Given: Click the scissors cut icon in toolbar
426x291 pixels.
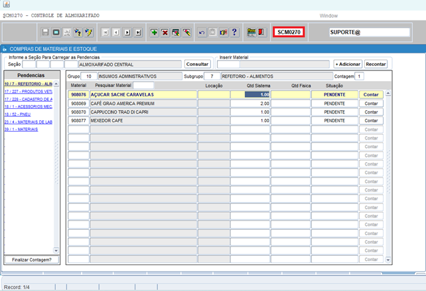Looking at the screenshot, I should click(224, 33).
